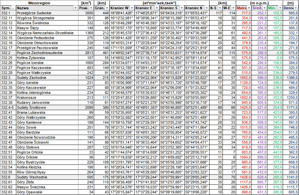Open the purple Śred. column filter
299x195 pixels.
click(264, 8)
